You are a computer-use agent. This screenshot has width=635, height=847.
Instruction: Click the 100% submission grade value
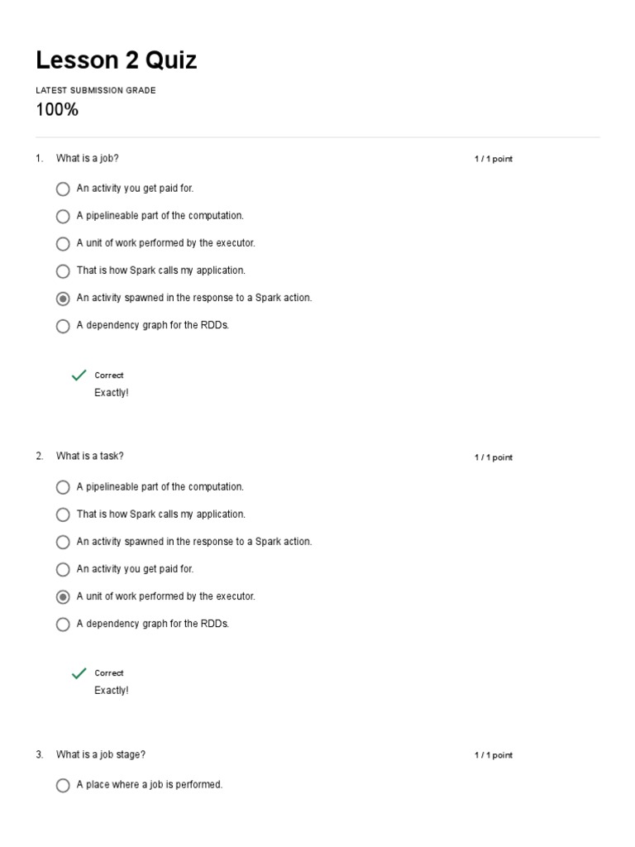[57, 109]
